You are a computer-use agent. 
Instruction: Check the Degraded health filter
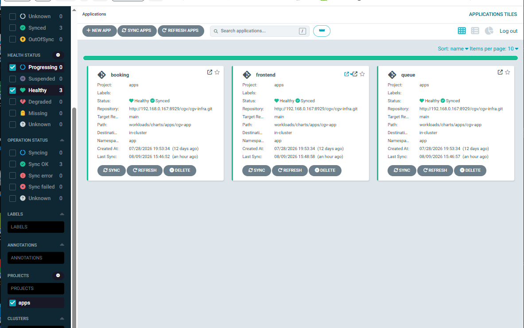point(13,101)
